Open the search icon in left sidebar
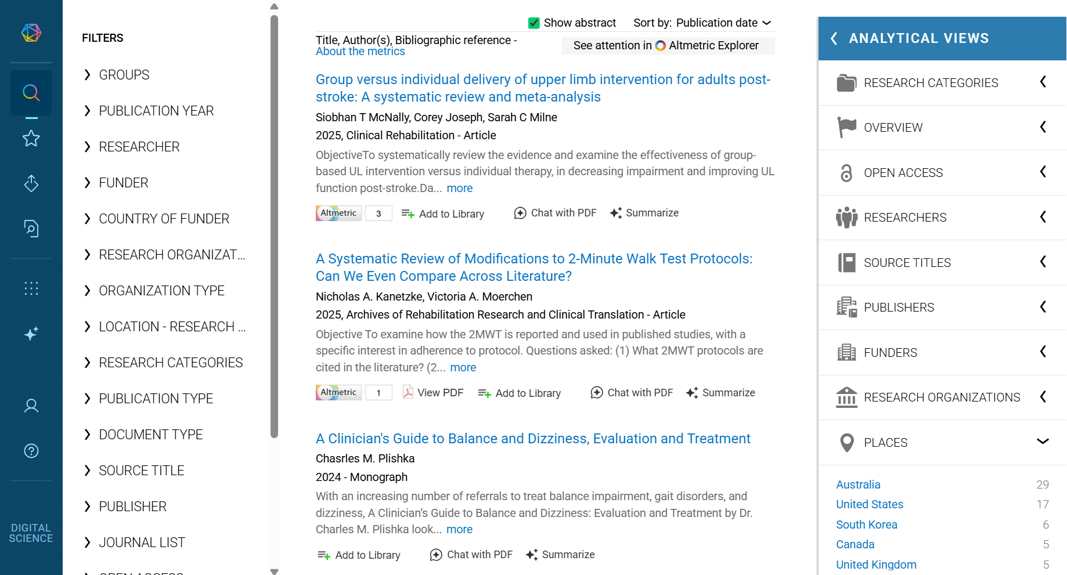This screenshot has width=1067, height=575. click(31, 93)
